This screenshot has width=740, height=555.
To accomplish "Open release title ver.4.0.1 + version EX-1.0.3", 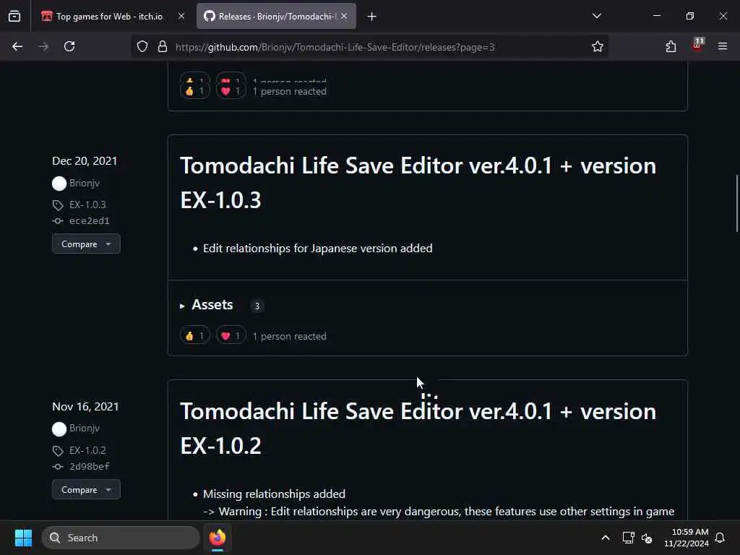I will (418, 183).
